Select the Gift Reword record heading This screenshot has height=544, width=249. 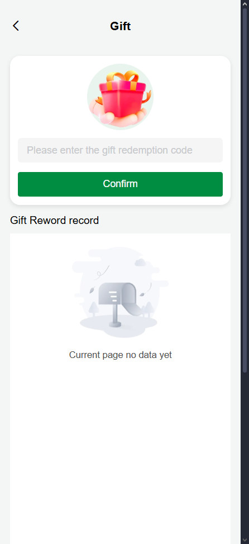(55, 220)
